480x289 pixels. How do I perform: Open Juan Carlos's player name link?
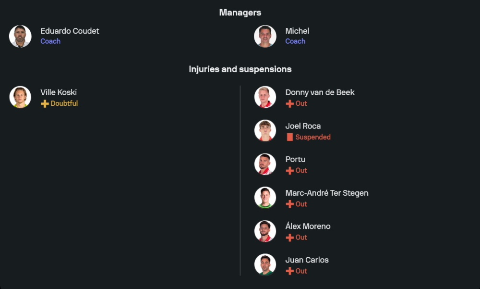(307, 260)
